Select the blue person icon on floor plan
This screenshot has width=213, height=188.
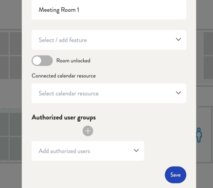(x=199, y=135)
